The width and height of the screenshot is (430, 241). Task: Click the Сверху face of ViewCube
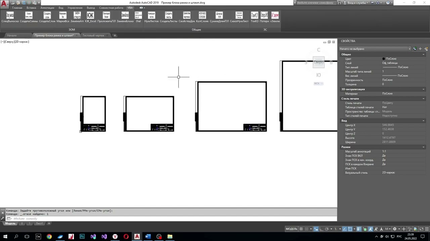pyautogui.click(x=319, y=62)
